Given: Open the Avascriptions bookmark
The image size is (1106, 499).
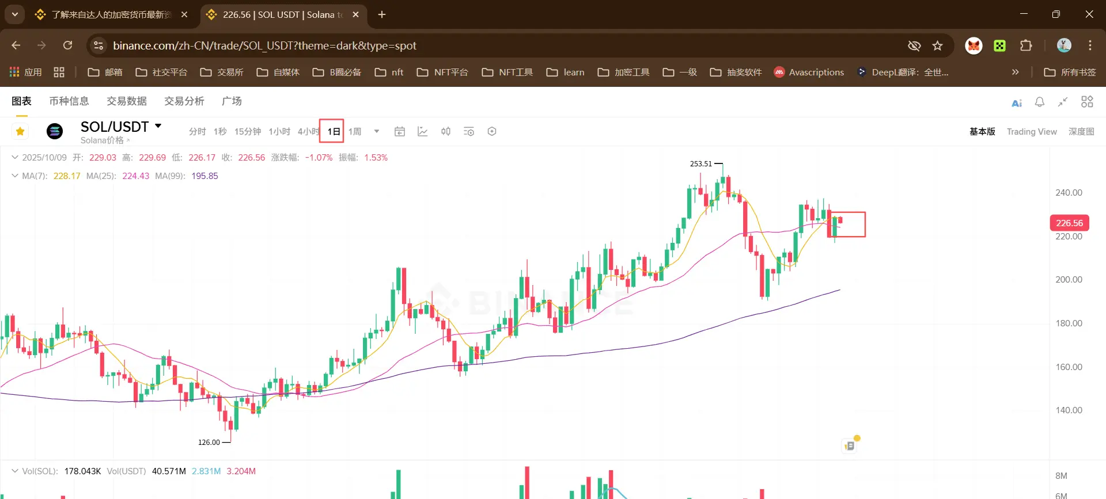Looking at the screenshot, I should pos(809,72).
